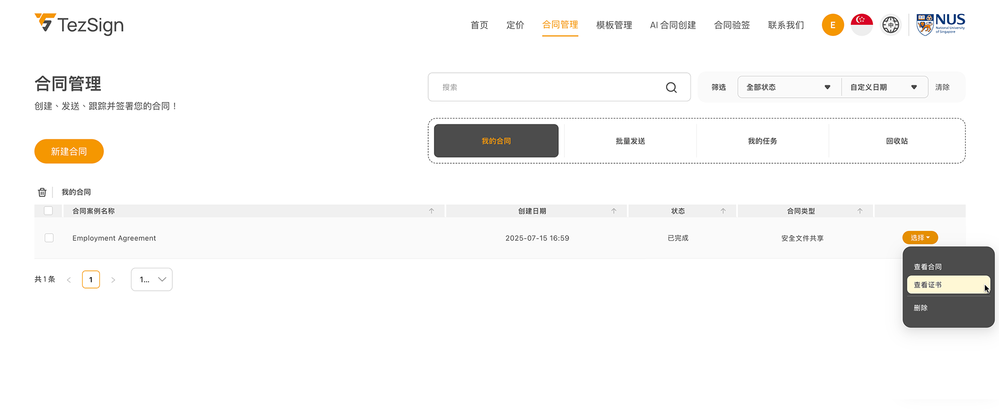Click the magnifier search icon
The height and width of the screenshot is (416, 999).
pos(671,87)
